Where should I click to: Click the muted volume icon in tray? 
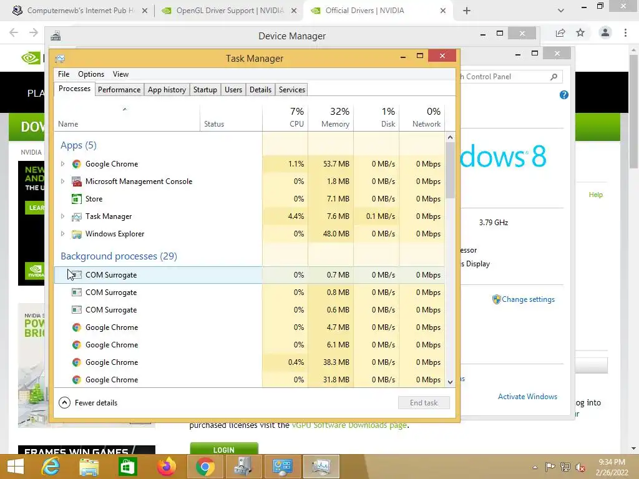click(x=580, y=467)
